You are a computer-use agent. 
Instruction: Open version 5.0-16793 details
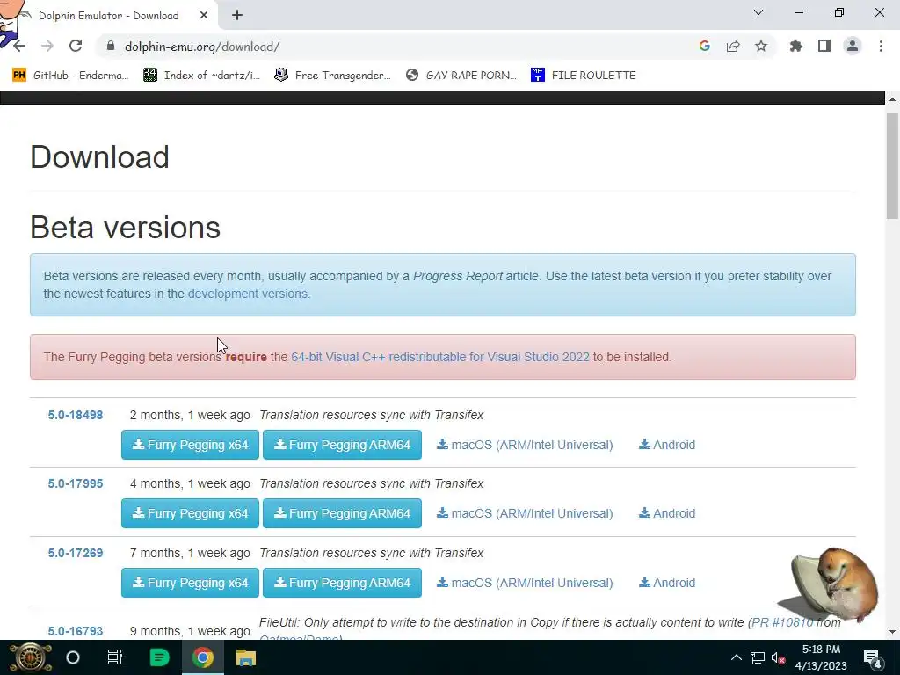pyautogui.click(x=76, y=631)
